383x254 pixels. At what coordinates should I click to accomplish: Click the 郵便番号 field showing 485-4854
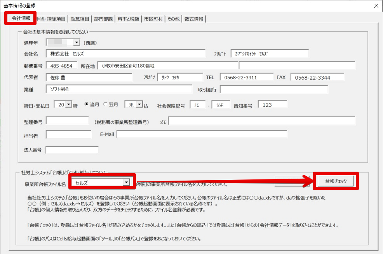tap(61, 66)
